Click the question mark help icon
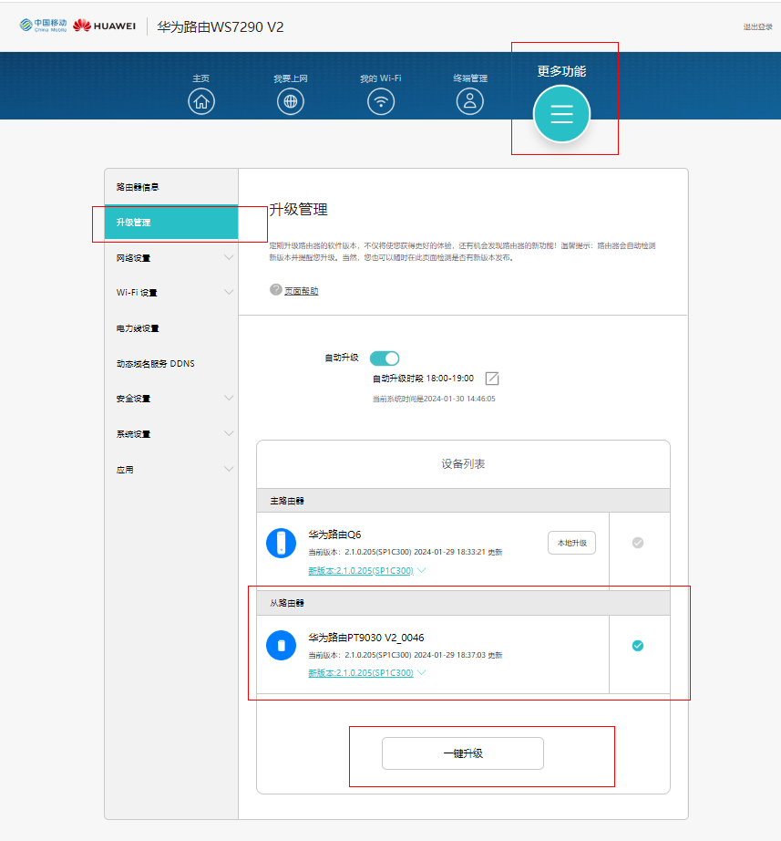 [276, 289]
